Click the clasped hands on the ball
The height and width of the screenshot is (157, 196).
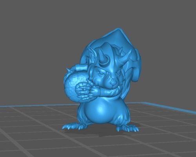pyautogui.click(x=87, y=91)
